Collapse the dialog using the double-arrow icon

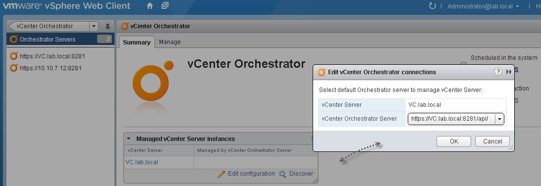tap(509, 72)
